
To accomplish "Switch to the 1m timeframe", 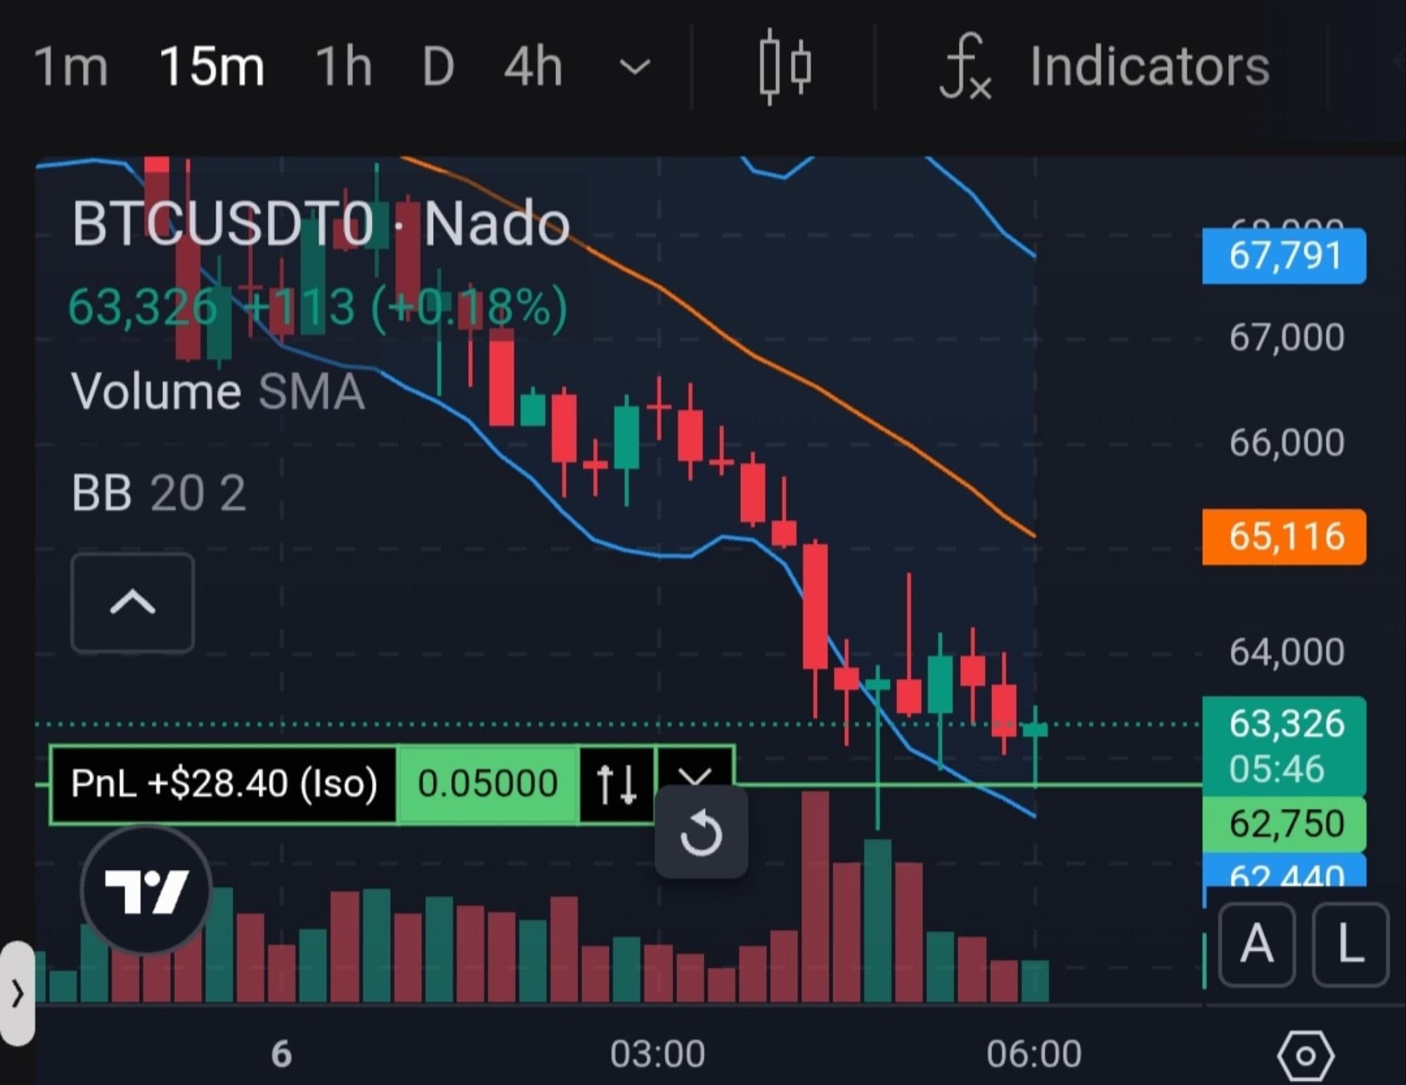I will [x=70, y=67].
